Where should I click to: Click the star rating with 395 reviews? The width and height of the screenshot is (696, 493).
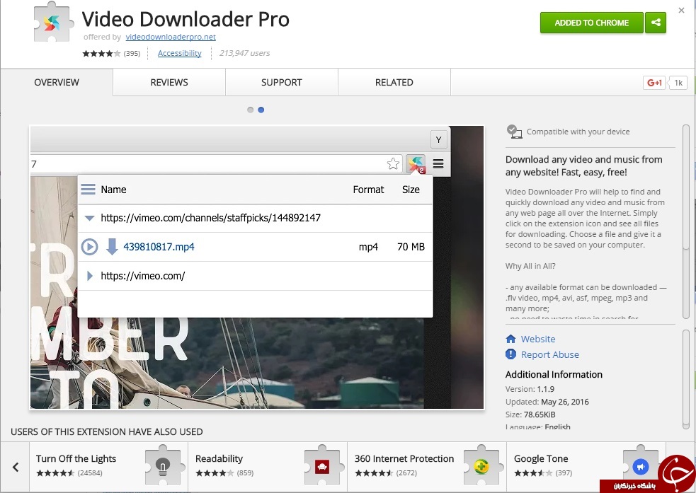click(x=111, y=54)
